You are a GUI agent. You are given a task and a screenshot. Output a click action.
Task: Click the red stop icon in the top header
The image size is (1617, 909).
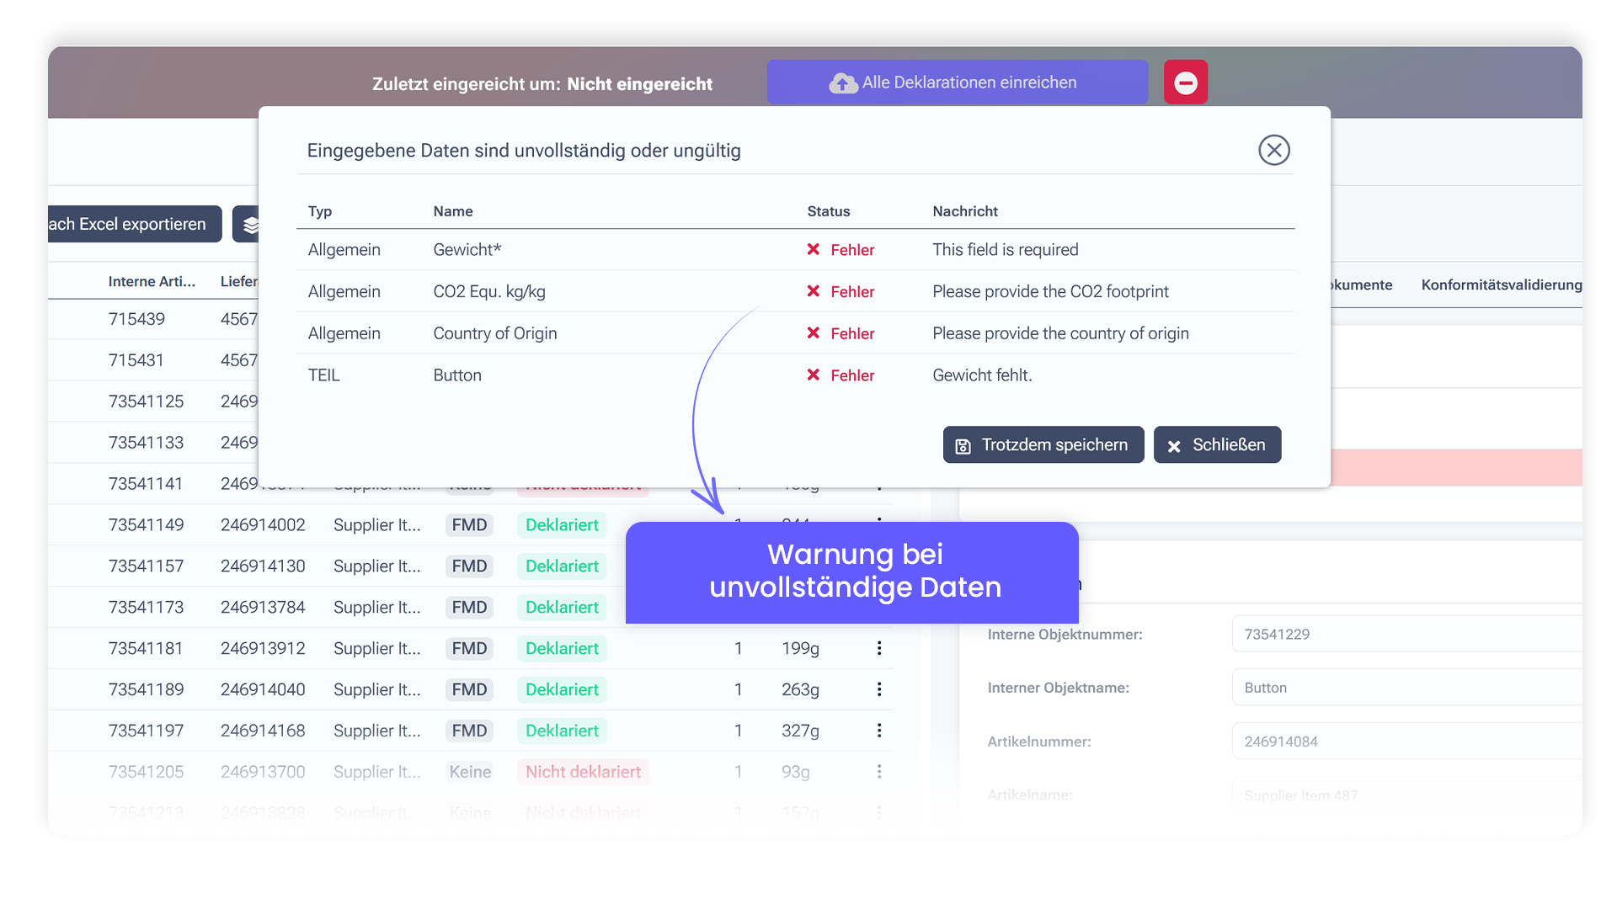pos(1186,82)
